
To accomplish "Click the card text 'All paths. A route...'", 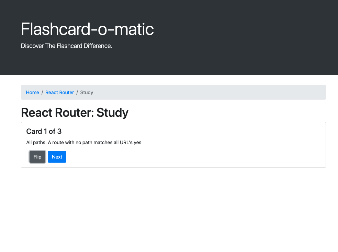I will point(83,142).
